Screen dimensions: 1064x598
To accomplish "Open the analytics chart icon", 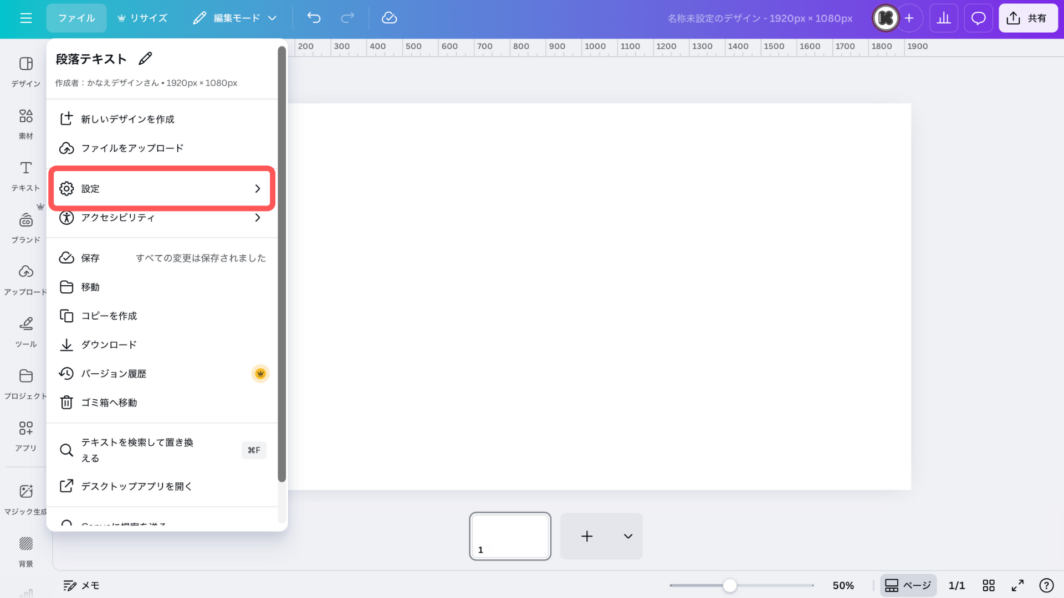I will [944, 18].
